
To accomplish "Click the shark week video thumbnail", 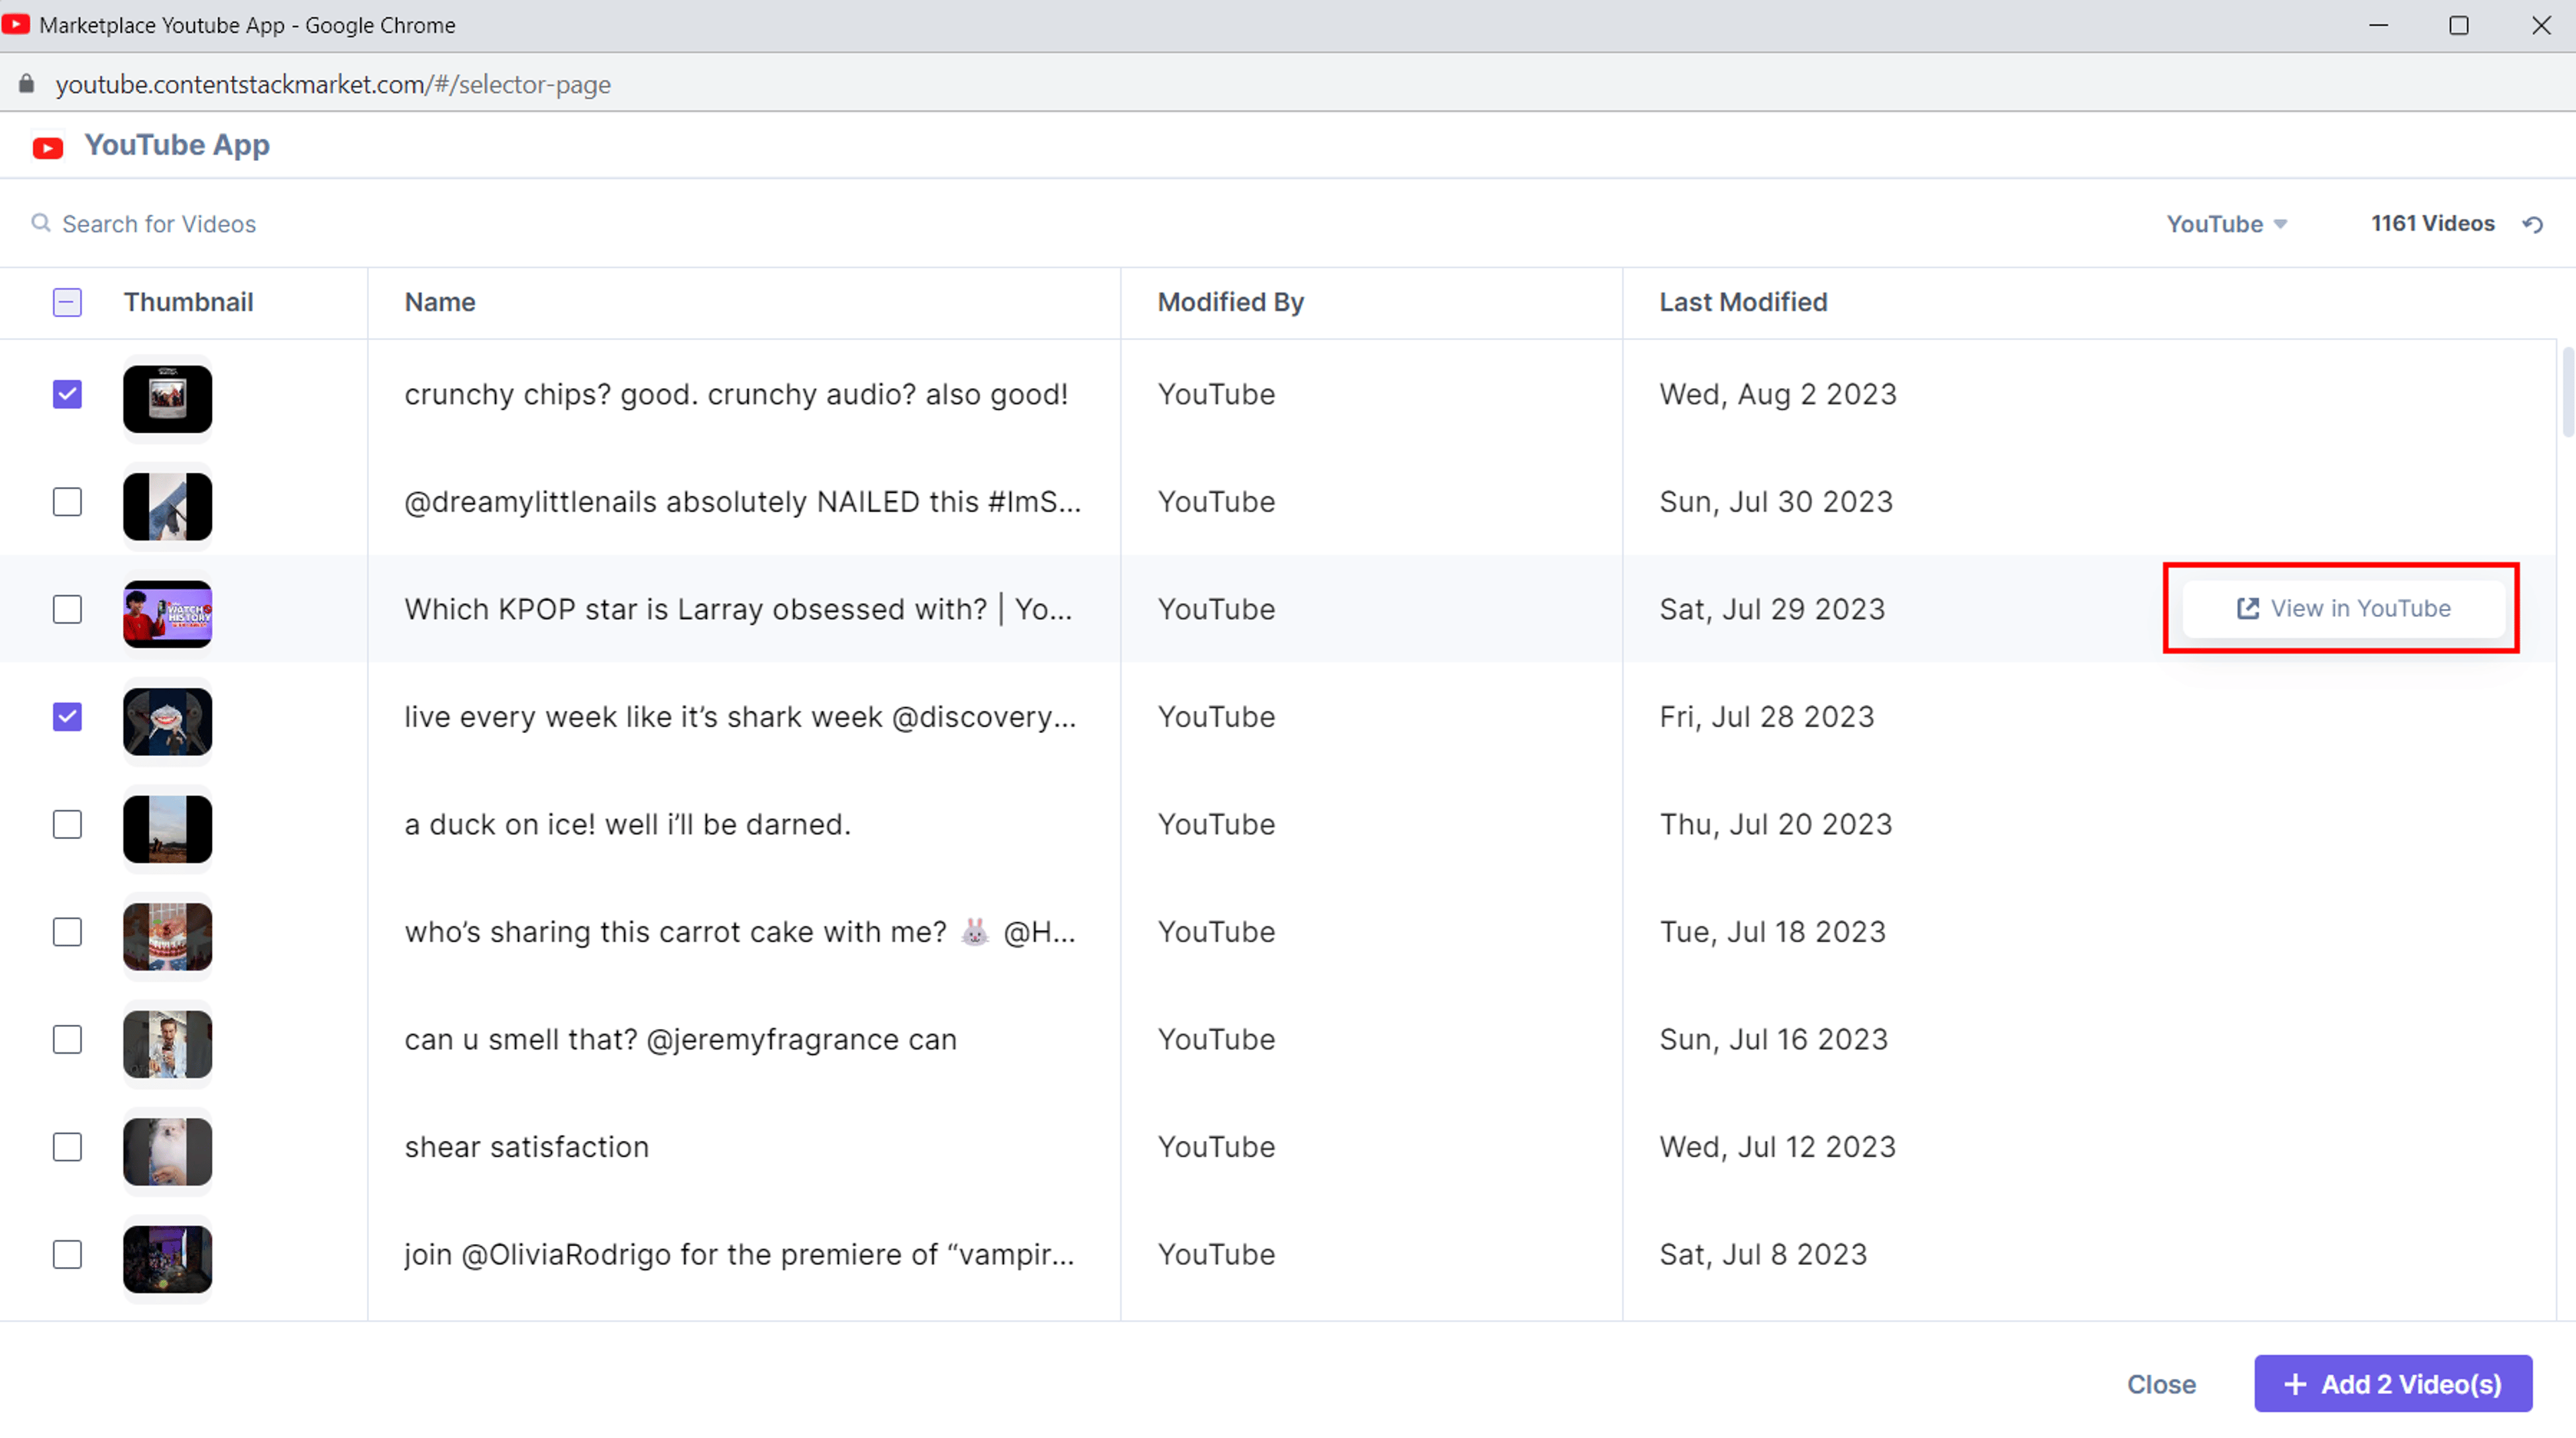I will (x=167, y=722).
